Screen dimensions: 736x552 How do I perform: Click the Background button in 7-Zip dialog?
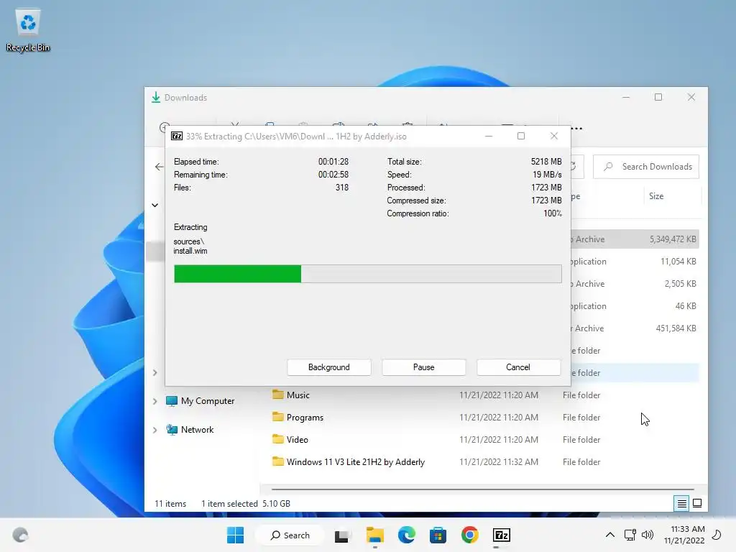pos(328,367)
